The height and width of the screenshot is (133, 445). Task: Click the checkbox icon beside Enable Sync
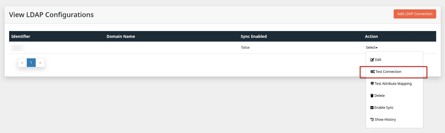coord(372,108)
